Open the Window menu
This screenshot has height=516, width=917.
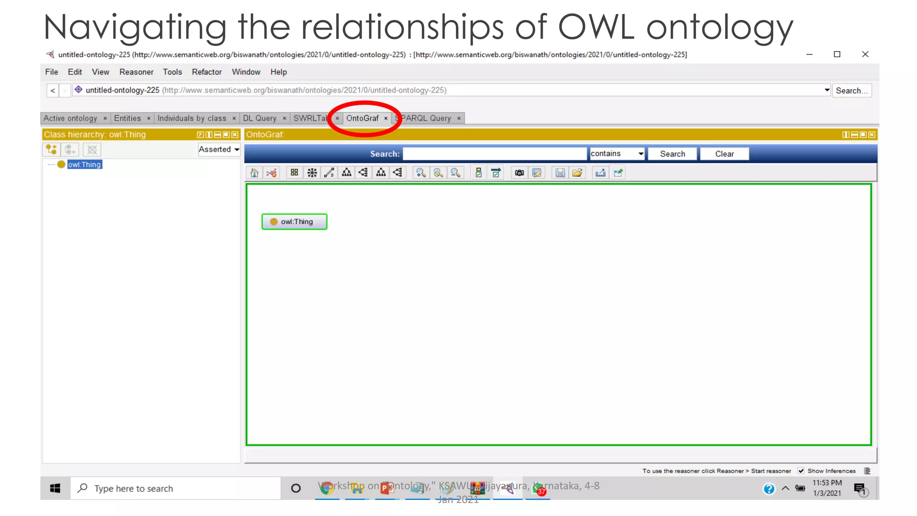pyautogui.click(x=246, y=72)
